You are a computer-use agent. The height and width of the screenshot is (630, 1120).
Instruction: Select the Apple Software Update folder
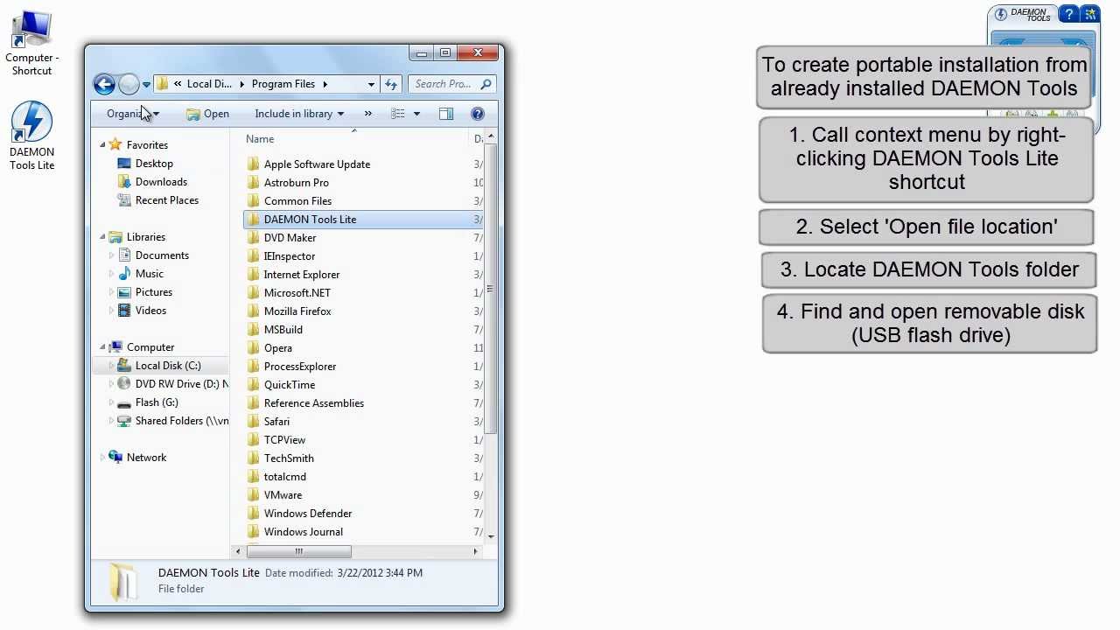tap(317, 164)
